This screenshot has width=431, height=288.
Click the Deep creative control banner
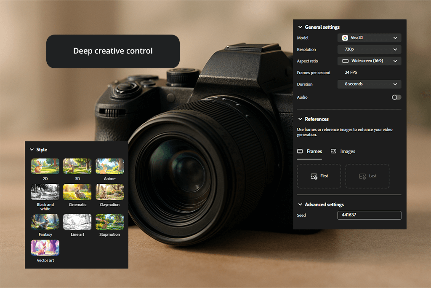[x=113, y=51]
